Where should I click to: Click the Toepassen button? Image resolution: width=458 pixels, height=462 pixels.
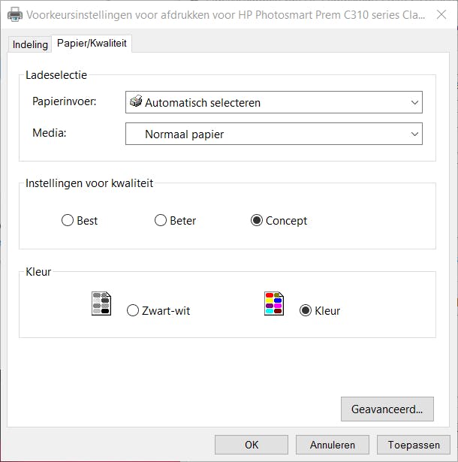point(413,445)
